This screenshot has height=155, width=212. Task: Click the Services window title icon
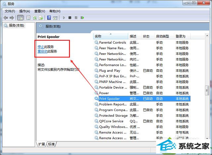(4, 4)
